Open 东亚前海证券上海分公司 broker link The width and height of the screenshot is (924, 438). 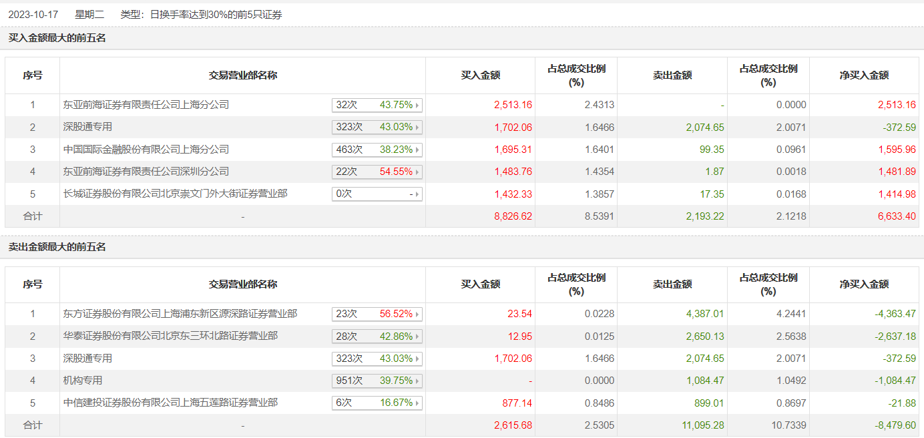pyautogui.click(x=146, y=105)
